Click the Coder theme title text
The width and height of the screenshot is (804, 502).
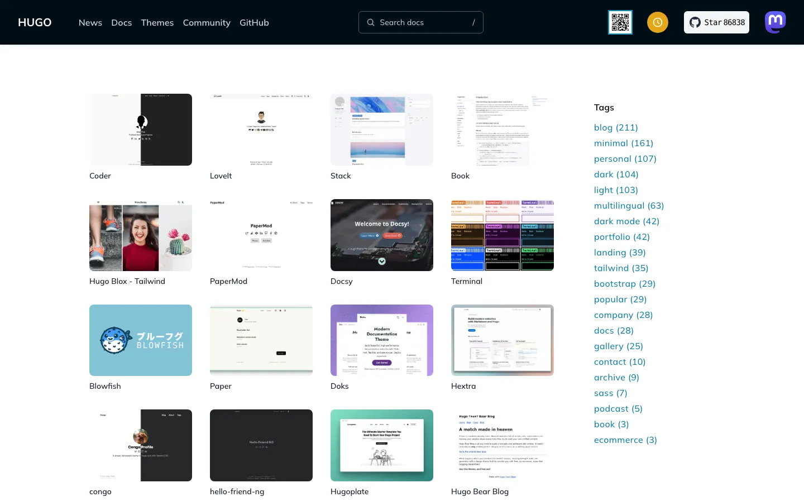coord(100,176)
